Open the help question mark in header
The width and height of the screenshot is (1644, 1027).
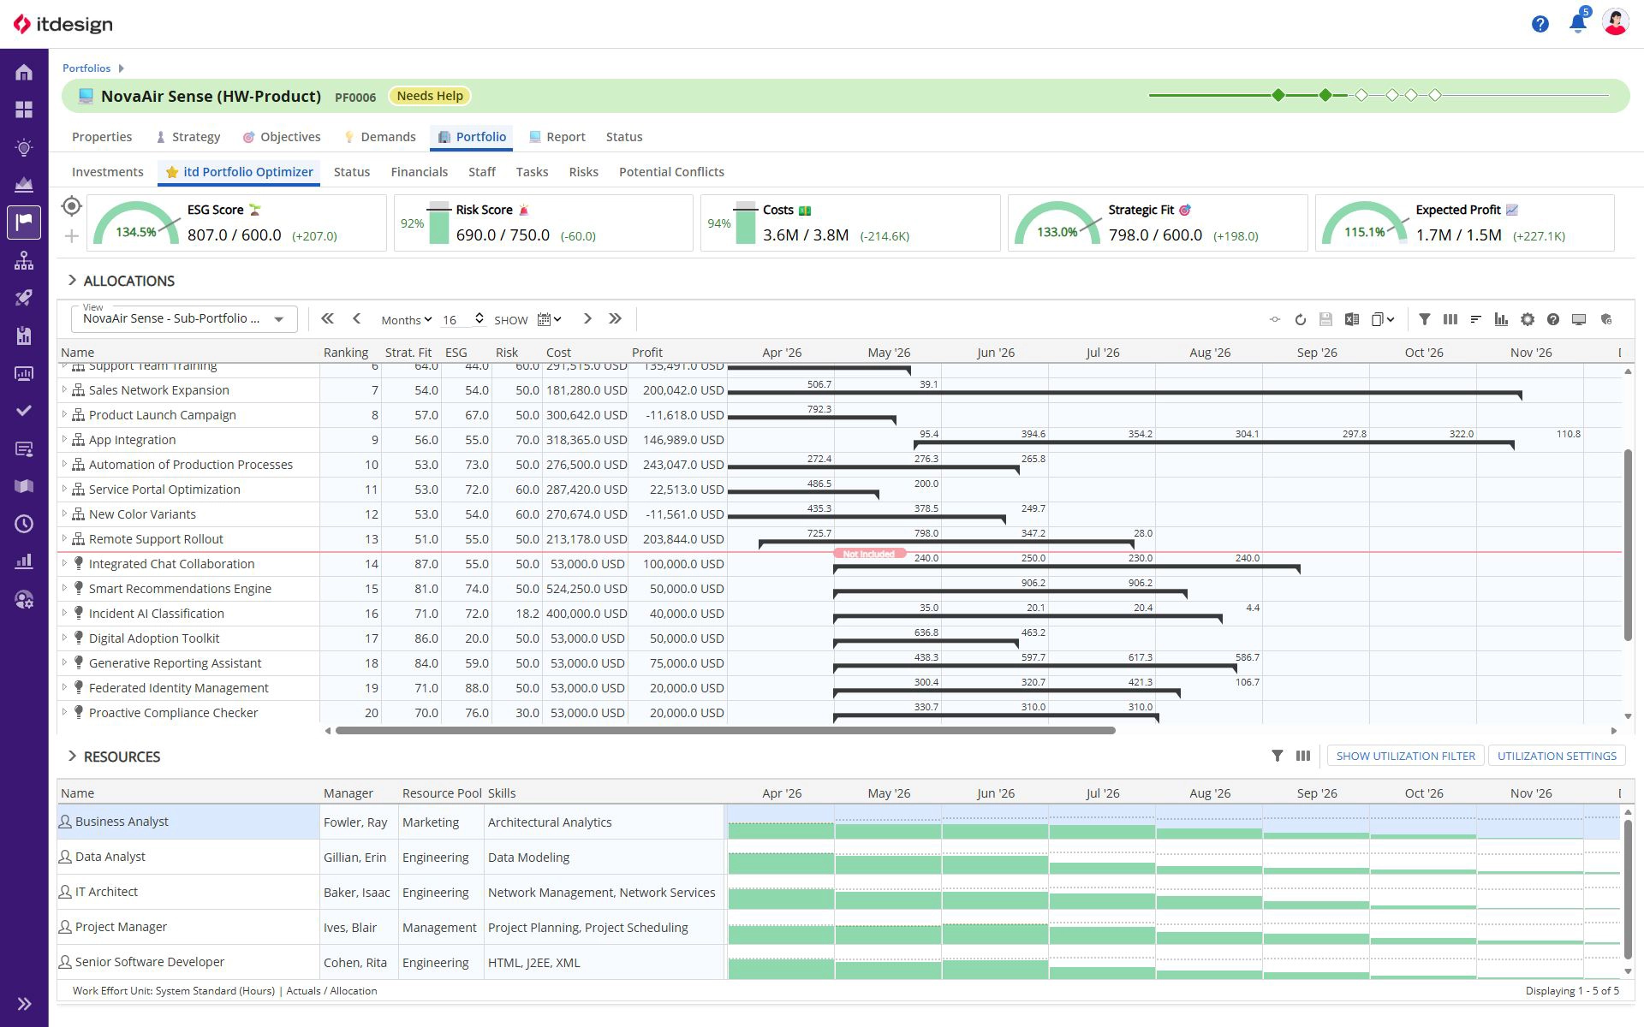(x=1540, y=24)
